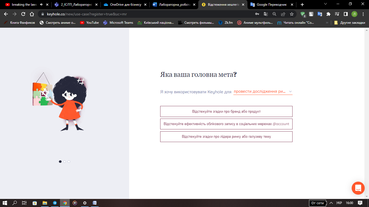Show more bookmarks with double chevron
This screenshot has width=369, height=207.
pos(327,23)
